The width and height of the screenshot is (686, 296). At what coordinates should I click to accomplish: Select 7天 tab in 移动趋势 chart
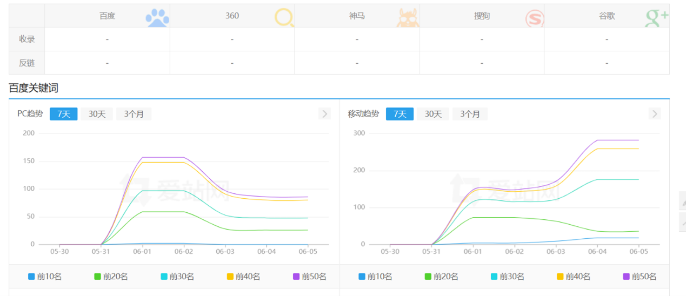point(399,114)
